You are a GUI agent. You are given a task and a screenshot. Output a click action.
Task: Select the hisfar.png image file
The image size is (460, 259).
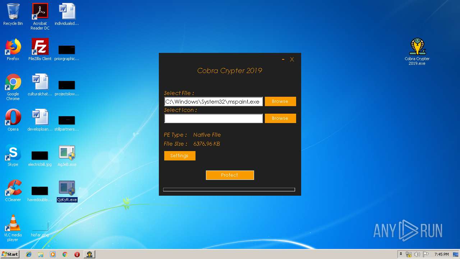pyautogui.click(x=40, y=228)
